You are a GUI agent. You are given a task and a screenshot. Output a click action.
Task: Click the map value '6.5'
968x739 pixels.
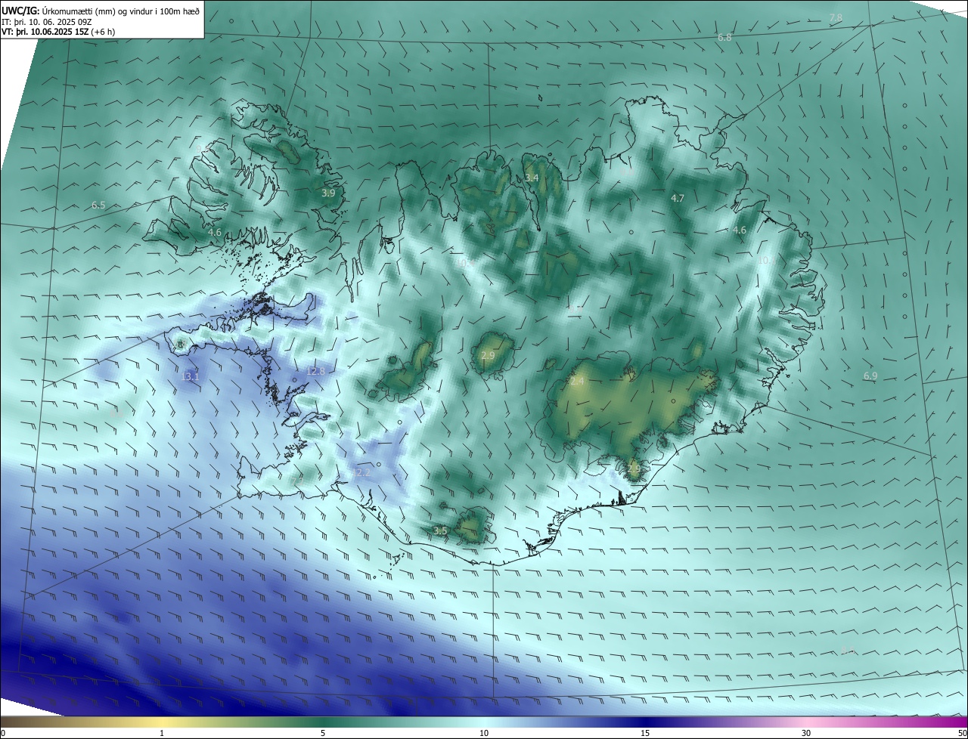[x=98, y=205]
